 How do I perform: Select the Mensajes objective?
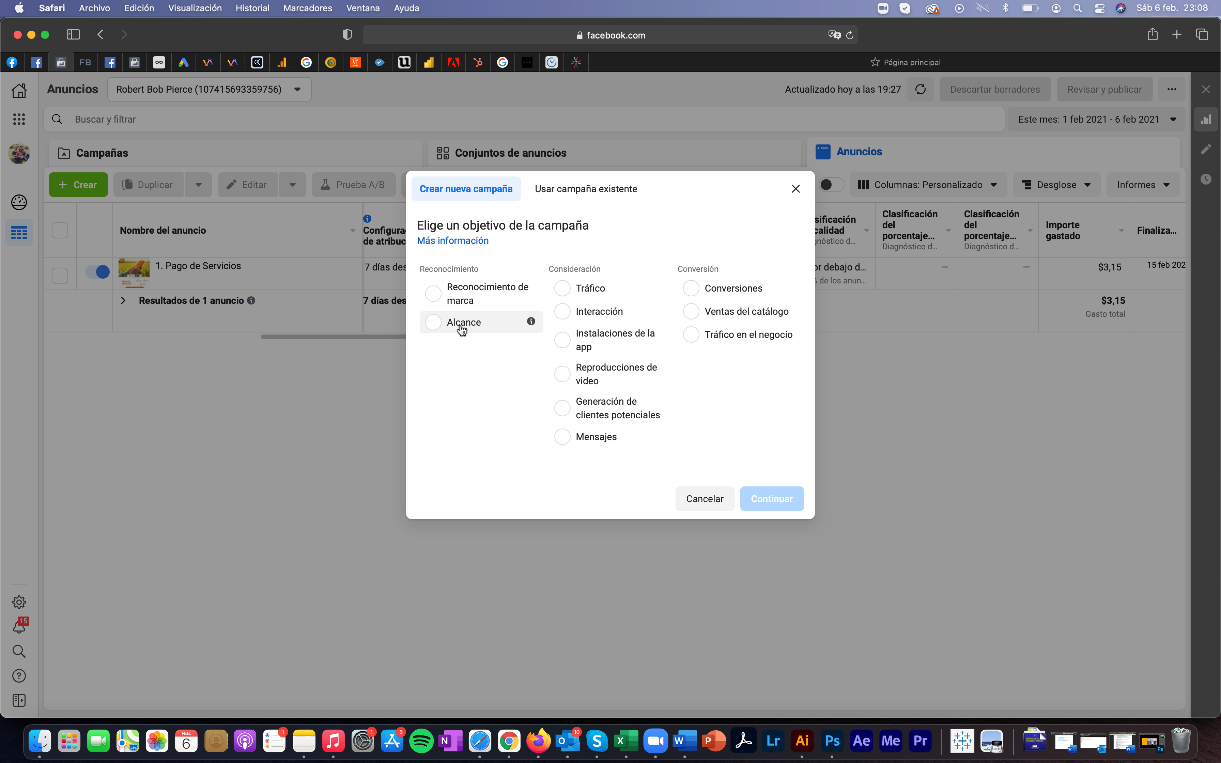pos(562,436)
